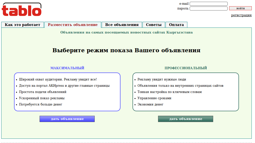Click the ПРОФЕССИОНАЛЬНЫЙ heading

point(186,68)
